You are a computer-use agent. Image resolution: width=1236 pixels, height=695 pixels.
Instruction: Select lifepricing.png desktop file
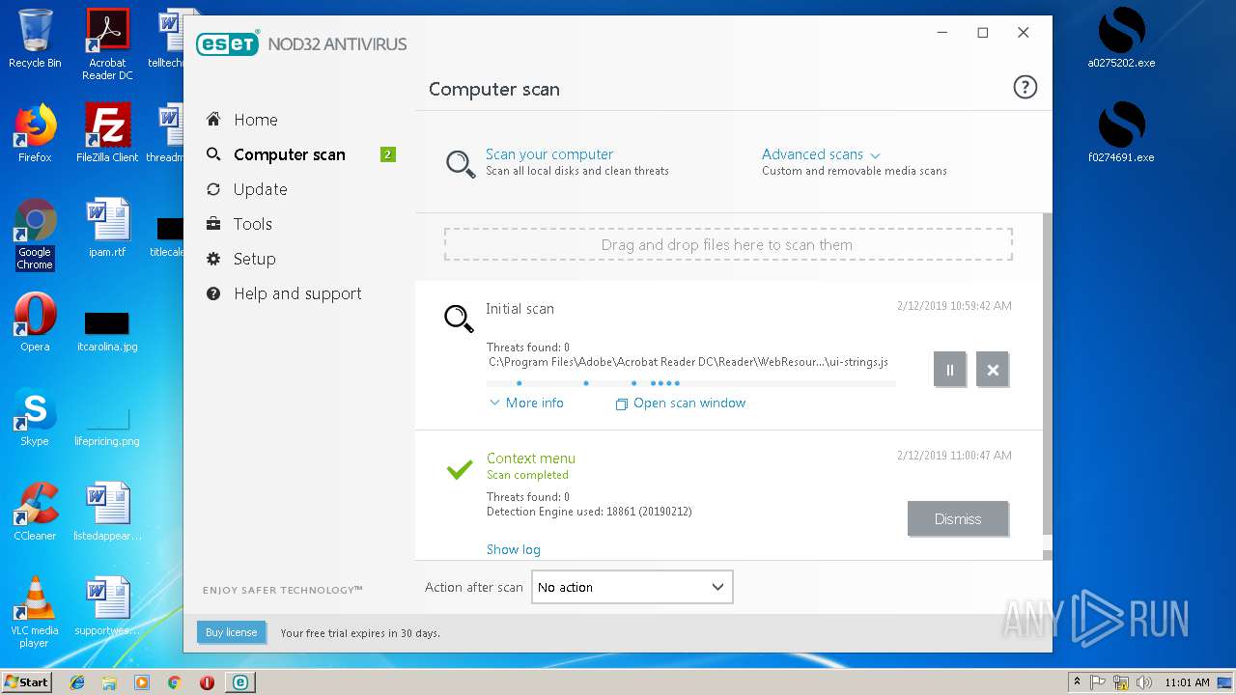107,430
